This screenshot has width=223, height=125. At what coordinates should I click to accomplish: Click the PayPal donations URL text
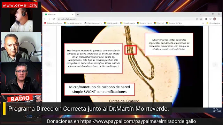(x=138, y=121)
